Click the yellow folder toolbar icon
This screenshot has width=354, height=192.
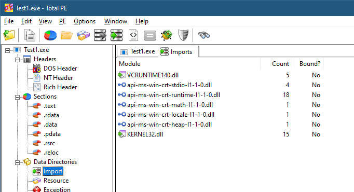click(66, 35)
